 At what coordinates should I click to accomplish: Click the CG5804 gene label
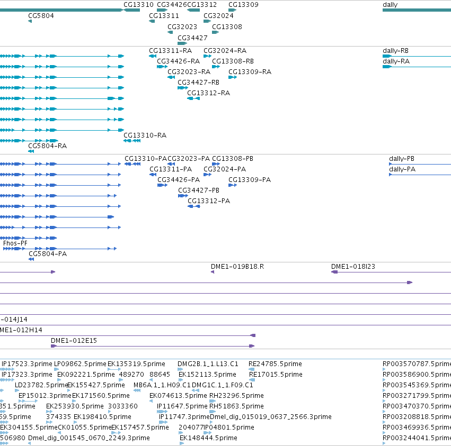tap(41, 15)
